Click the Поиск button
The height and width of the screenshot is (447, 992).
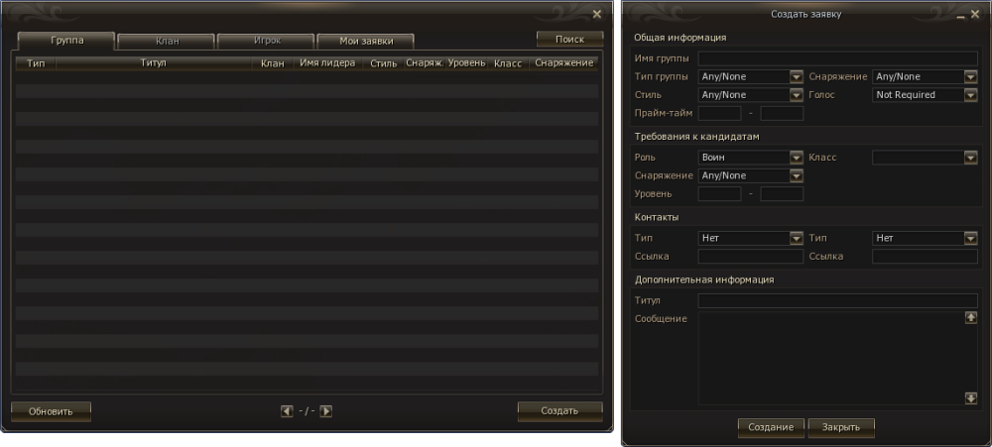pyautogui.click(x=570, y=40)
